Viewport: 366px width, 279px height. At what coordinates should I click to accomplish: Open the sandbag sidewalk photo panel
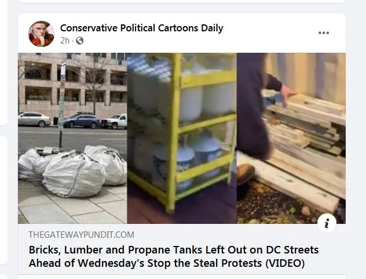(72, 138)
